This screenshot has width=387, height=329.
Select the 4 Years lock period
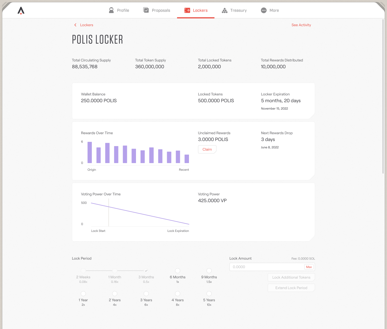coord(178,294)
